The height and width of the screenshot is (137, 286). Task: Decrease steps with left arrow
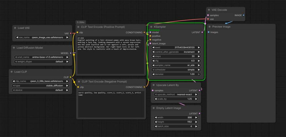tap(153, 56)
